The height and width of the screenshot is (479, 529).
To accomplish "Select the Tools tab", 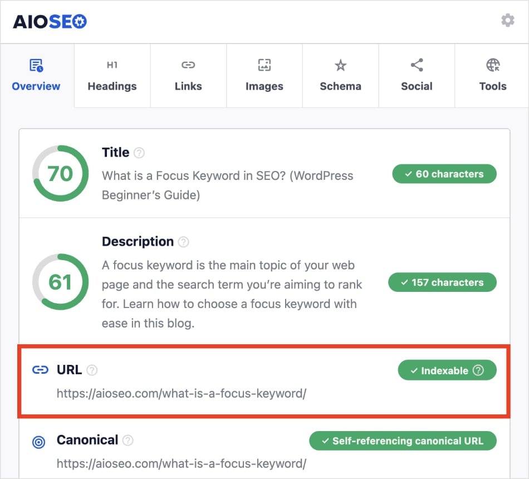I will pos(493,76).
